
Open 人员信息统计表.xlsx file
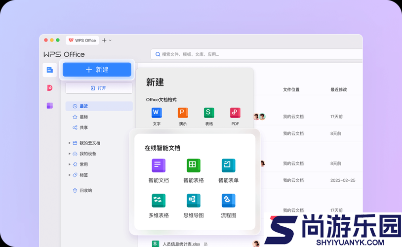(x=182, y=244)
